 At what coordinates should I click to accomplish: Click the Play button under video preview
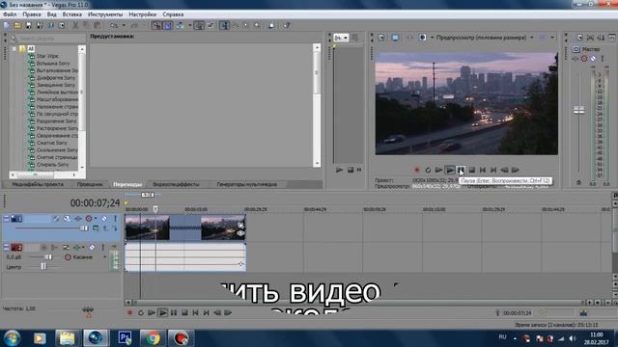click(x=450, y=170)
